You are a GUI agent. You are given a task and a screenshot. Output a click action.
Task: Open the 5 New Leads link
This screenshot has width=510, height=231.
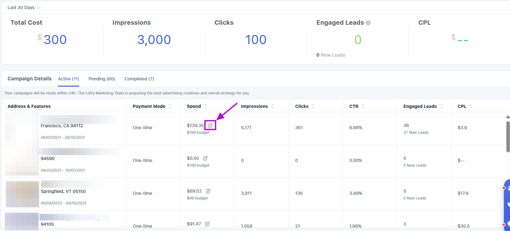415,198
